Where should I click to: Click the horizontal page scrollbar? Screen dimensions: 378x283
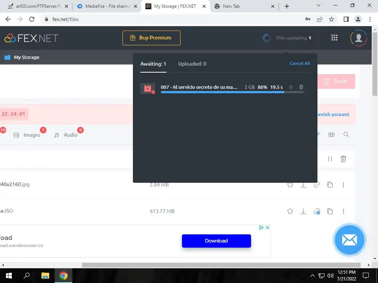pyautogui.click(x=221, y=265)
